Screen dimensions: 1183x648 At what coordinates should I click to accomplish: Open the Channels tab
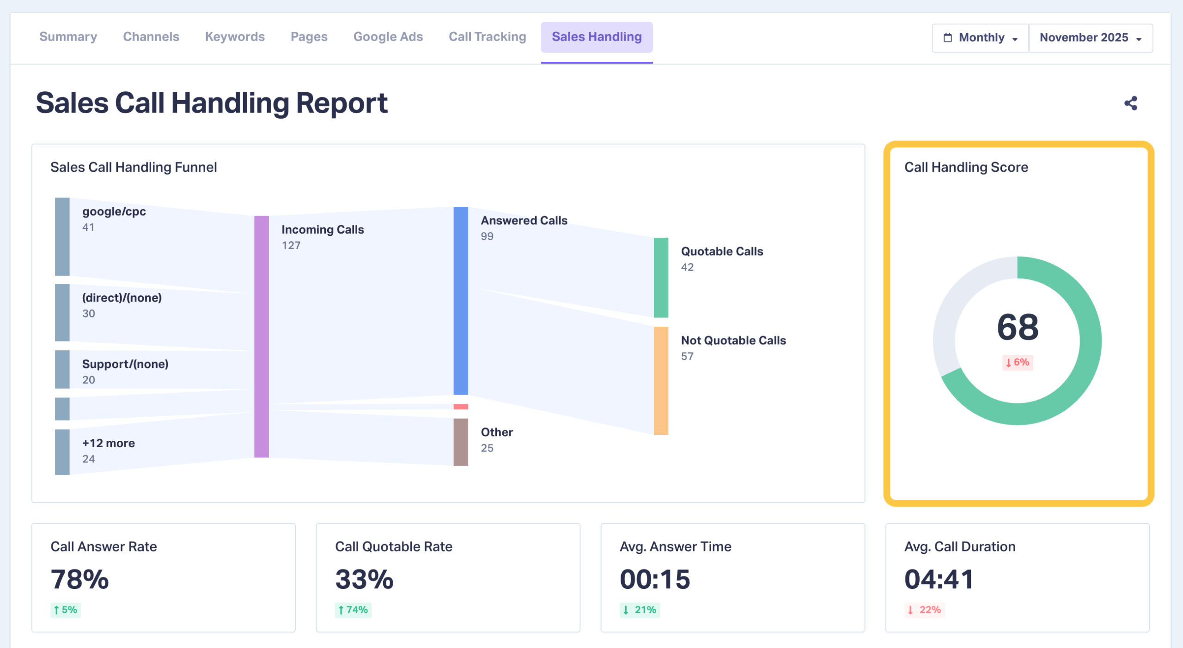coord(151,37)
